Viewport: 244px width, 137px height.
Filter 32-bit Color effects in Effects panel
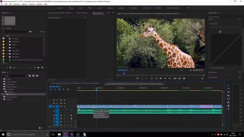(34, 76)
